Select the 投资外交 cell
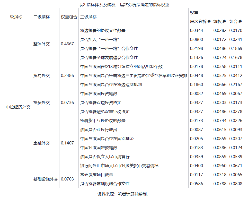The height and width of the screenshot is (198, 248). point(41,102)
